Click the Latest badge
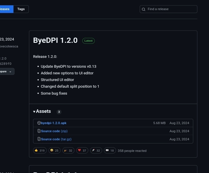Viewport: 209px width, 173px height. 89,41
